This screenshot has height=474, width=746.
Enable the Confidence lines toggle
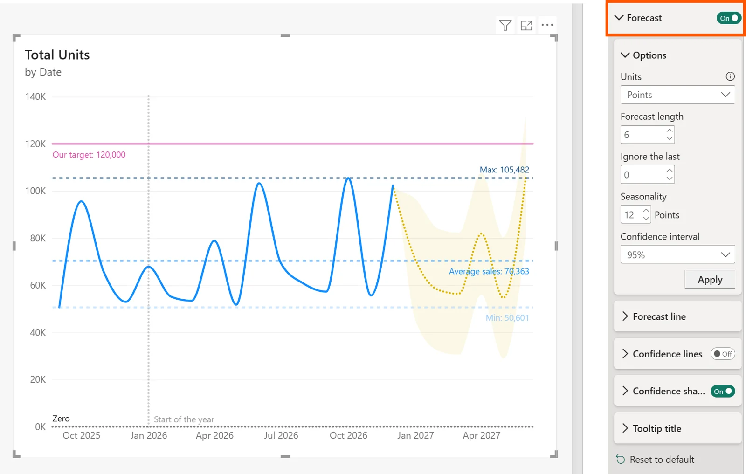pos(723,354)
